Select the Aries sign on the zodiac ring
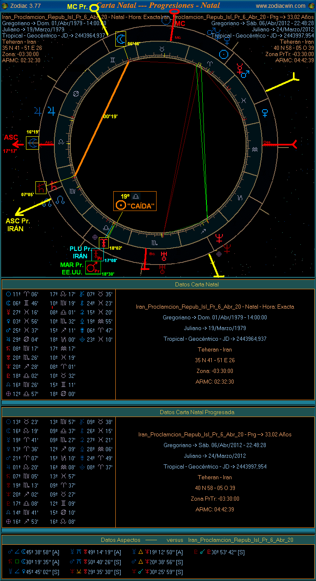The image size is (316, 581). click(x=209, y=64)
